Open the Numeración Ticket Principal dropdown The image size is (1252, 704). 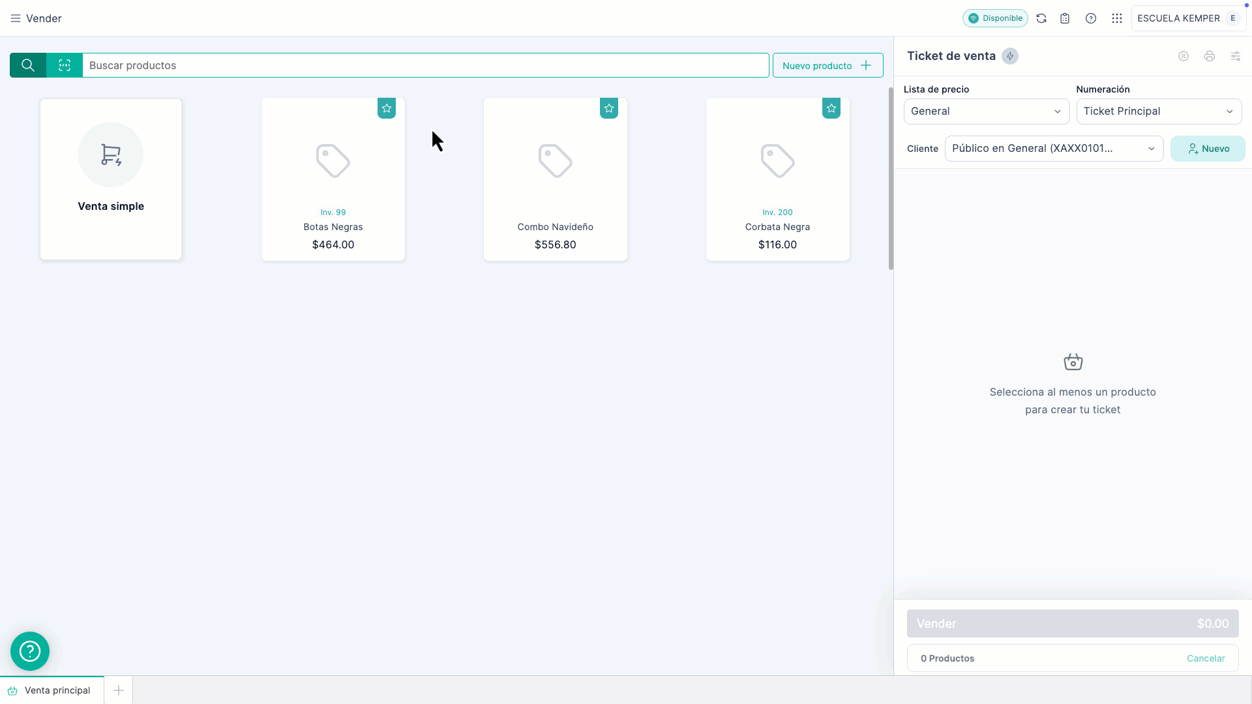pos(1159,111)
